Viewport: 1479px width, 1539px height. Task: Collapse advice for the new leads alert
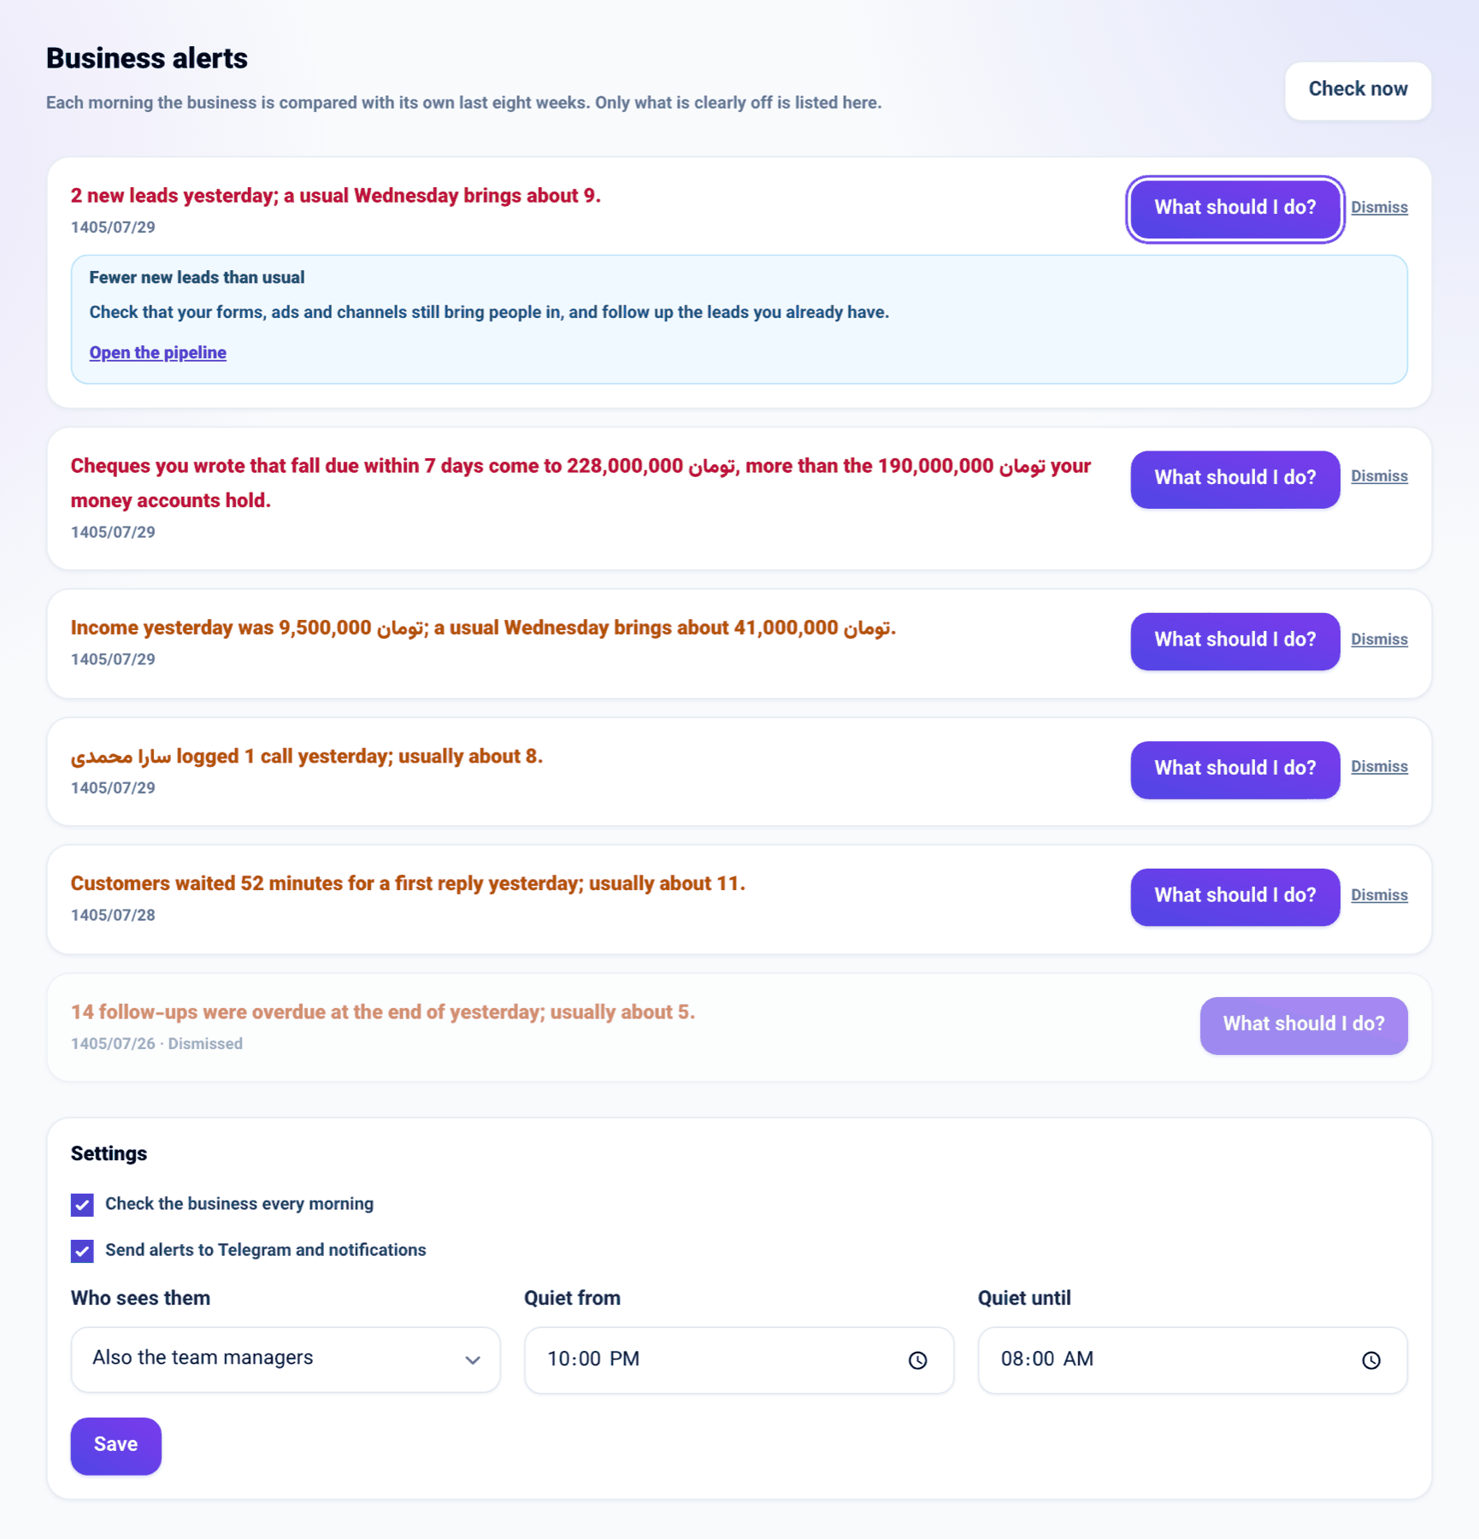pos(1234,209)
